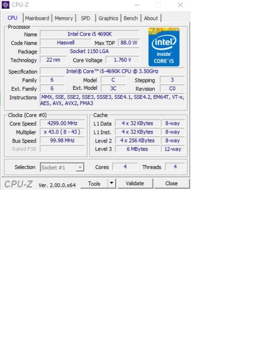Click the Level 3 value 6 MBytes
Screen dimensions: 269x340
point(138,149)
